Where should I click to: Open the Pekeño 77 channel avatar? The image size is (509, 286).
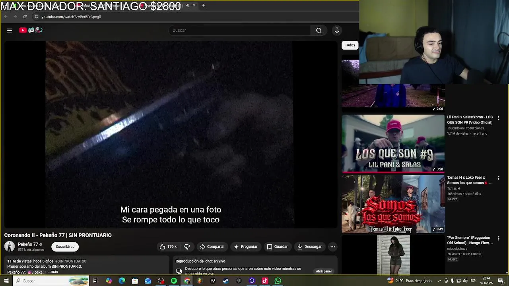pyautogui.click(x=10, y=247)
